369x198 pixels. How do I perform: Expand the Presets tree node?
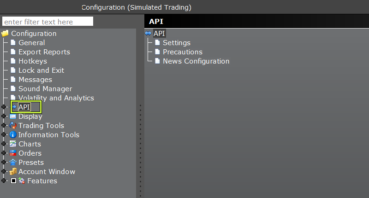pos(4,162)
